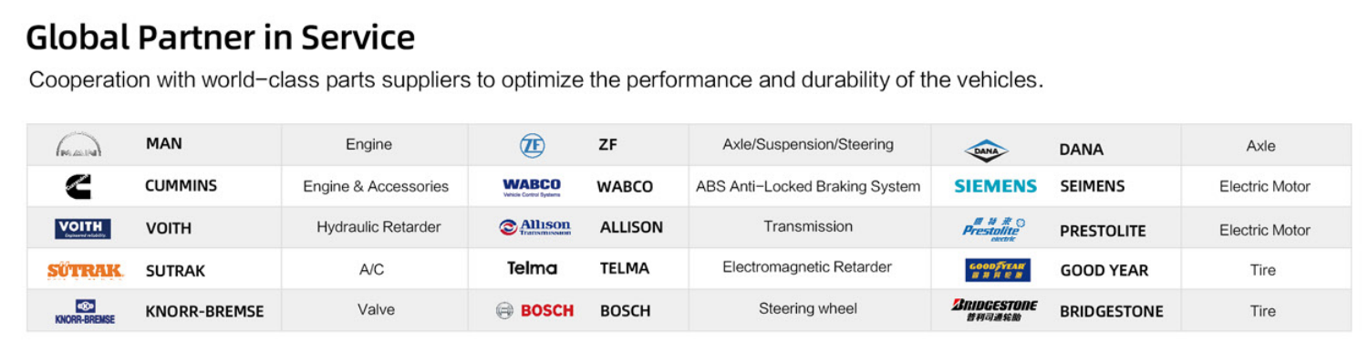1368x353 pixels.
Task: Click the Bridgestone logo
Action: click(x=994, y=310)
